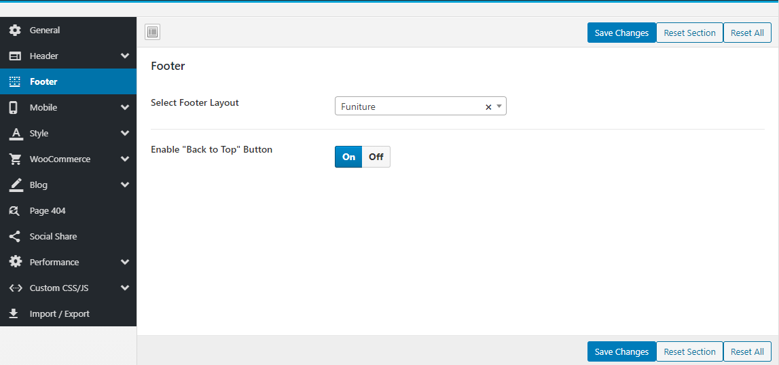Viewport: 779px width, 365px height.
Task: Open the General settings section
Action: click(x=68, y=31)
